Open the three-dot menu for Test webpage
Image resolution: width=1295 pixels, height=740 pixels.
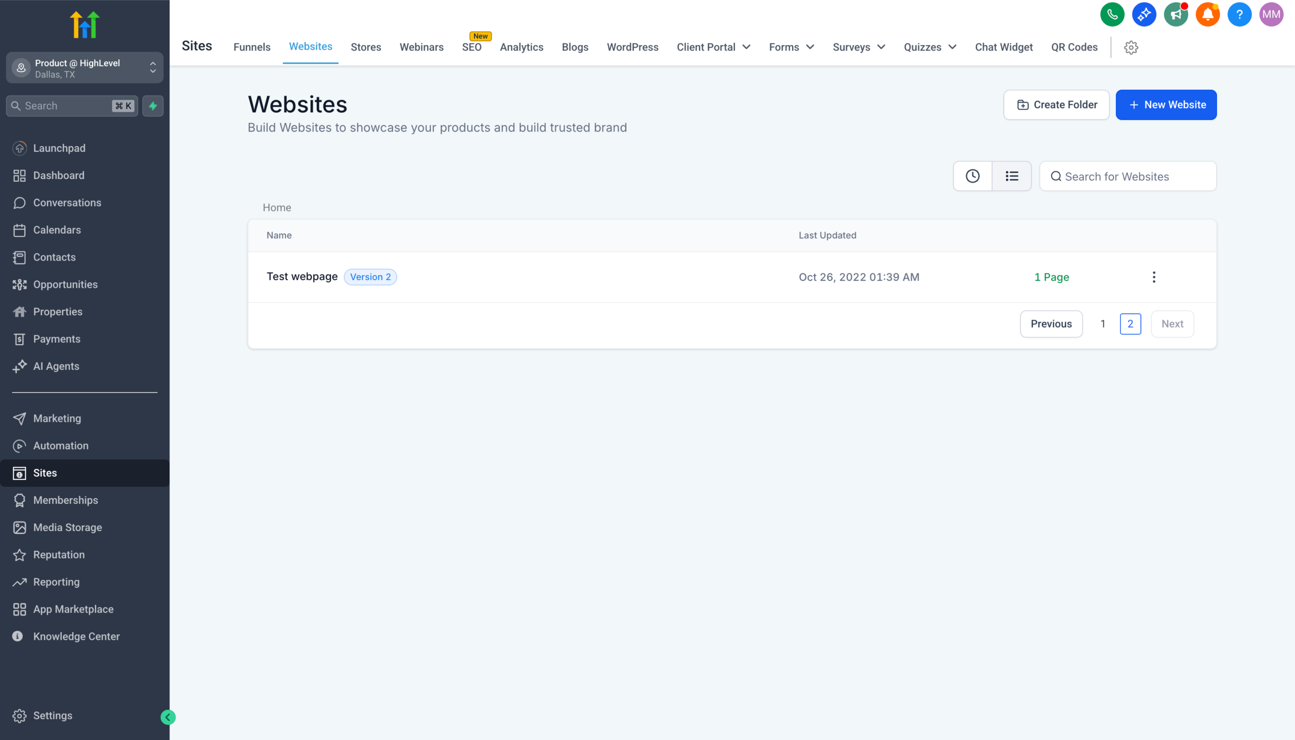tap(1154, 277)
